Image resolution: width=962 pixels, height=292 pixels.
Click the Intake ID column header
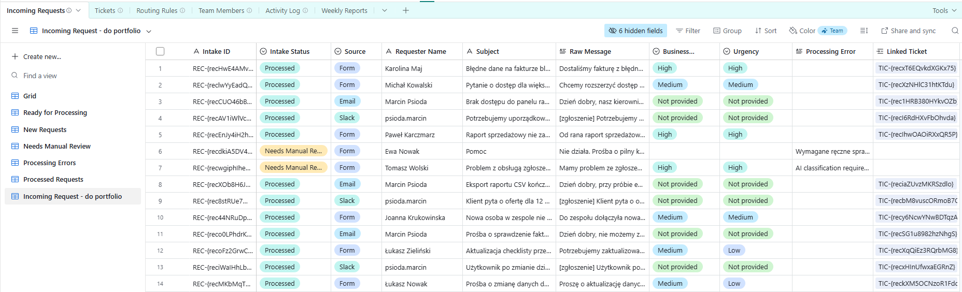(x=223, y=51)
